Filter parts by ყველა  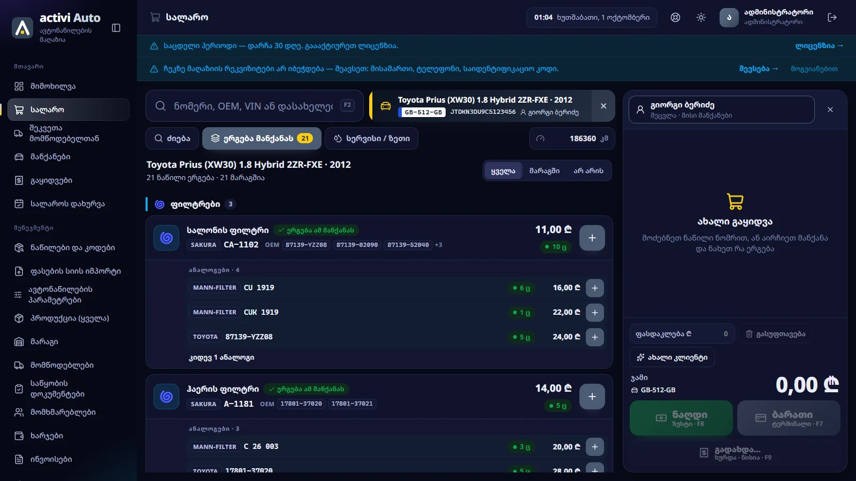[503, 171]
